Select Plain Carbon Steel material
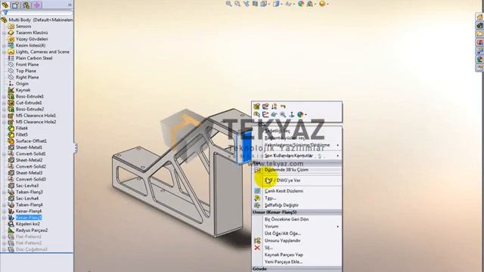The width and height of the screenshot is (484, 272). tap(34, 58)
